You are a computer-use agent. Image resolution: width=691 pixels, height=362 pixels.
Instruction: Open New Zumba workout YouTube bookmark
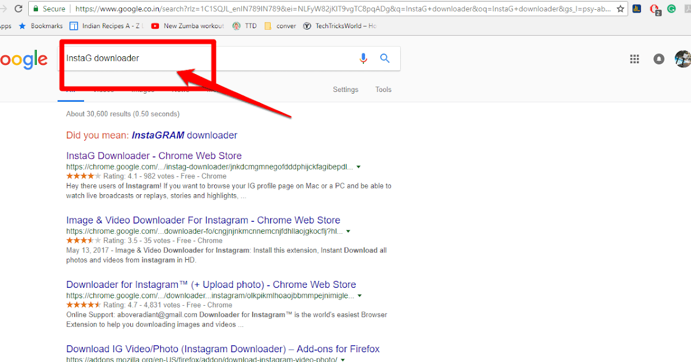[188, 26]
